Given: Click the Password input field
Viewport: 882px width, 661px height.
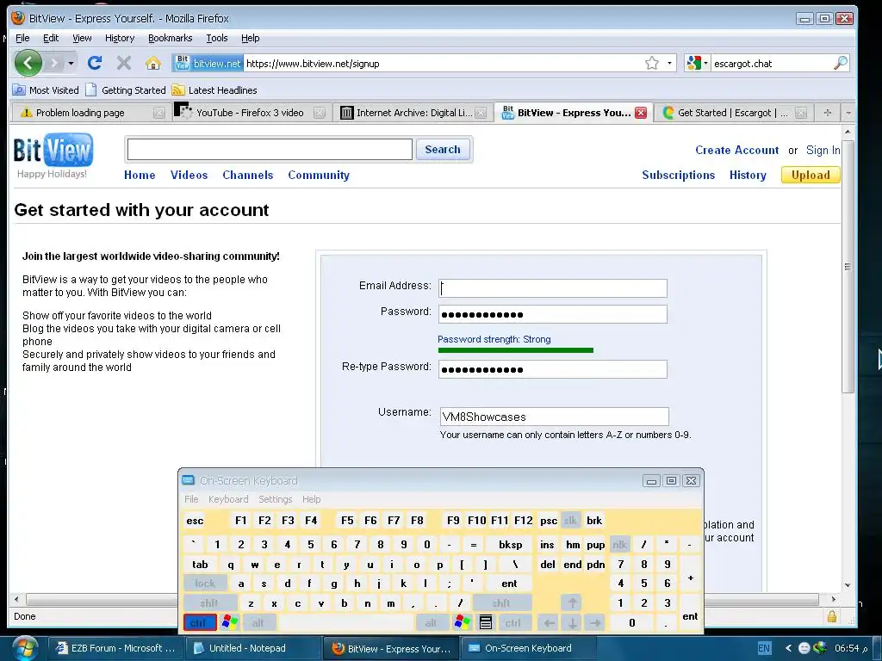Looking at the screenshot, I should coord(553,314).
